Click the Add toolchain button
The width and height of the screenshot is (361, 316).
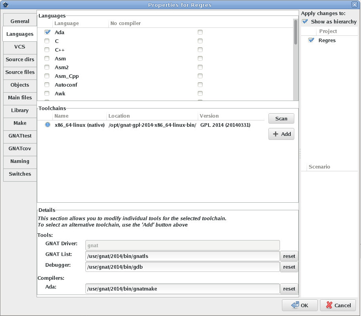281,134
